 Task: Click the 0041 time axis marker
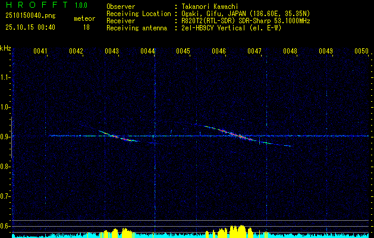coord(40,51)
